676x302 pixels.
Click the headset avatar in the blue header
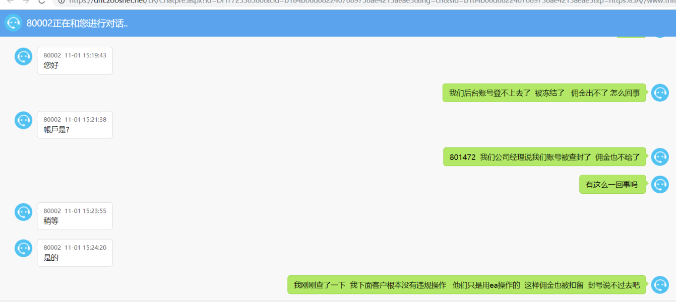pyautogui.click(x=13, y=23)
